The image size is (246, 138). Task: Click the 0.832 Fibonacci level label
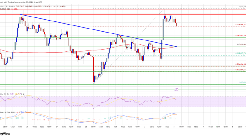(x=236, y=70)
